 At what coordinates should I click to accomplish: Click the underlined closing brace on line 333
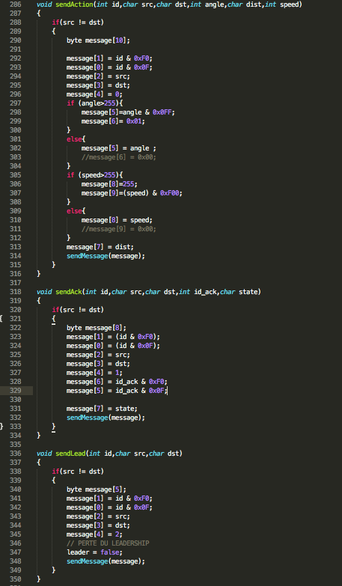pos(53,427)
